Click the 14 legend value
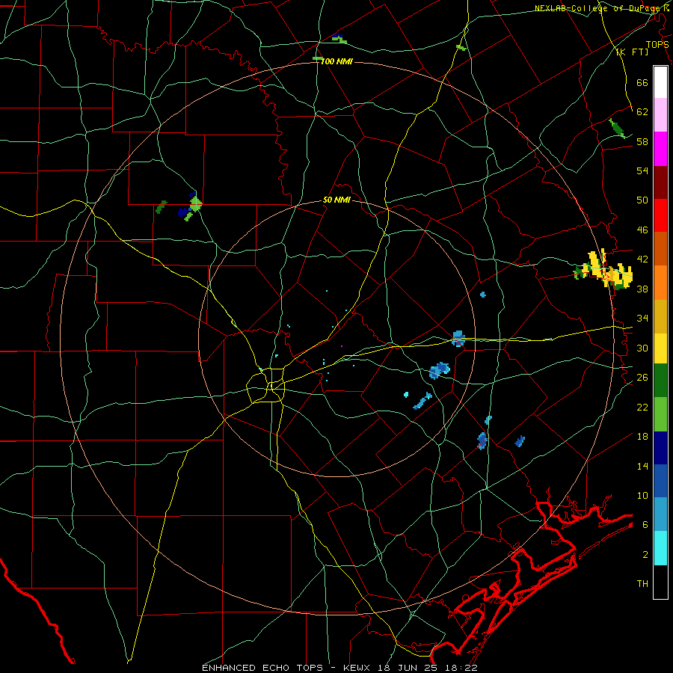The height and width of the screenshot is (673, 673). click(642, 466)
